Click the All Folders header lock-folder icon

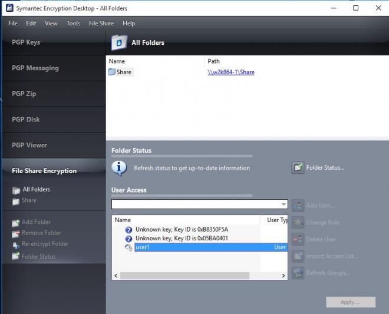point(119,42)
